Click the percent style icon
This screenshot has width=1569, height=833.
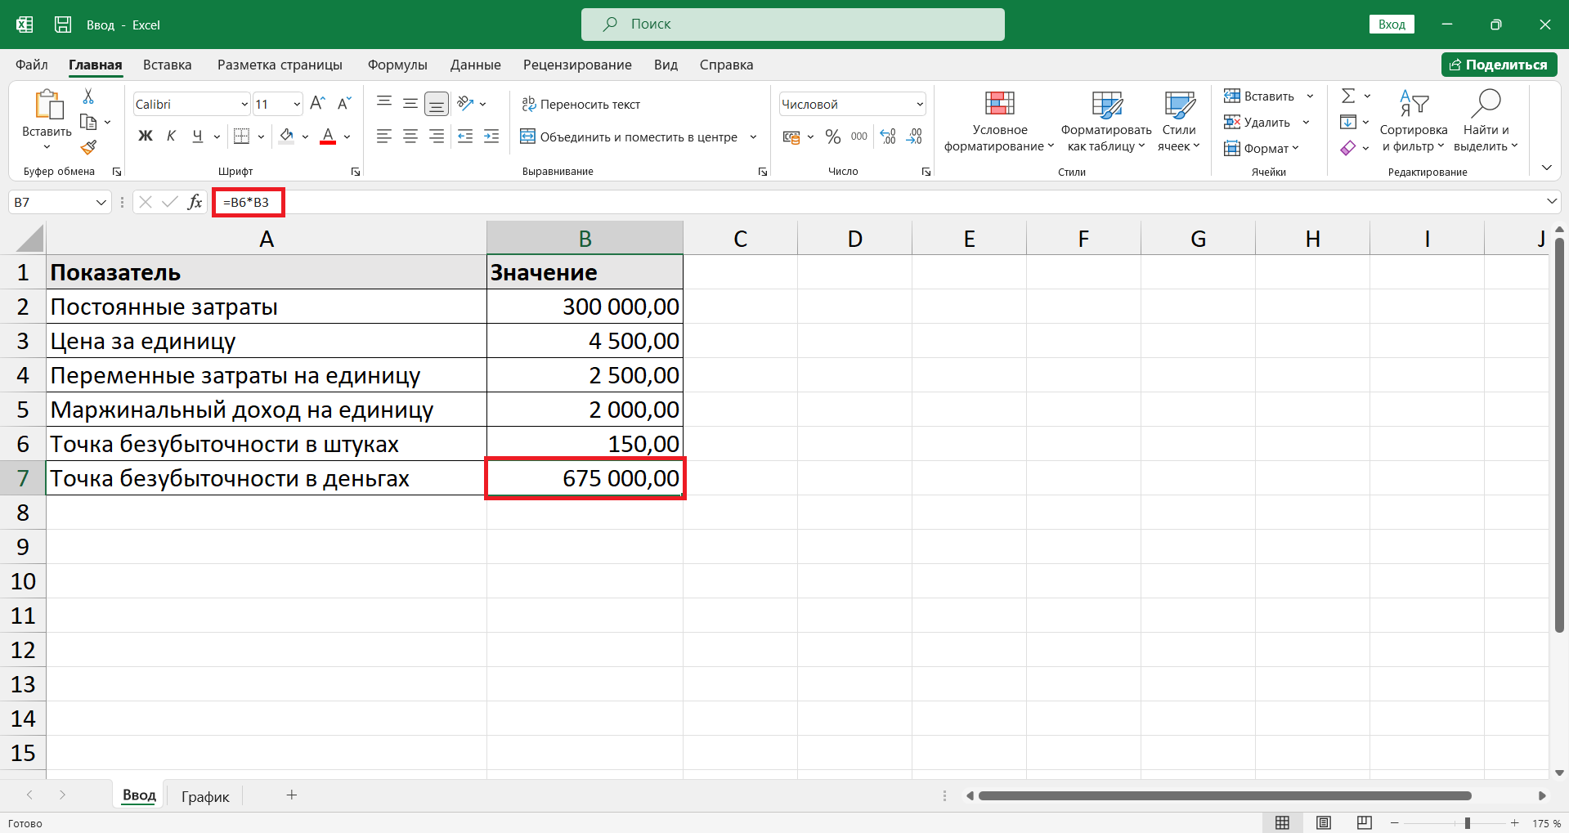tap(833, 137)
